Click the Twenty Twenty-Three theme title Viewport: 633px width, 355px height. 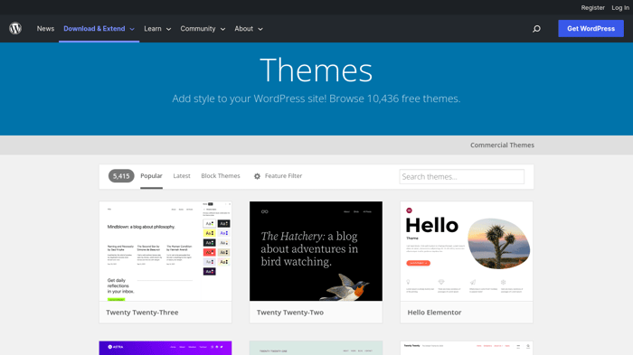tap(142, 313)
